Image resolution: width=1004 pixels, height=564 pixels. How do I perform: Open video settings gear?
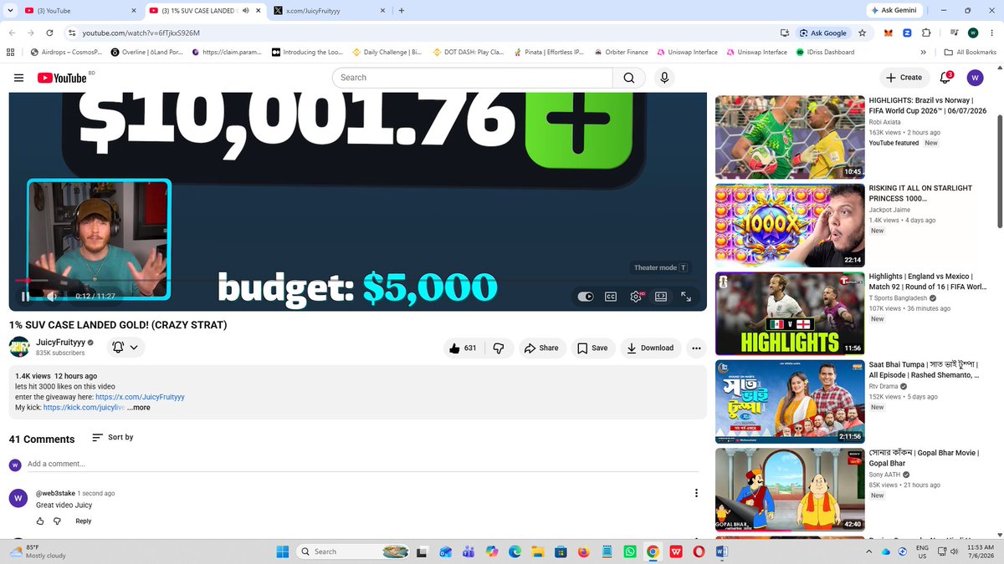(636, 296)
